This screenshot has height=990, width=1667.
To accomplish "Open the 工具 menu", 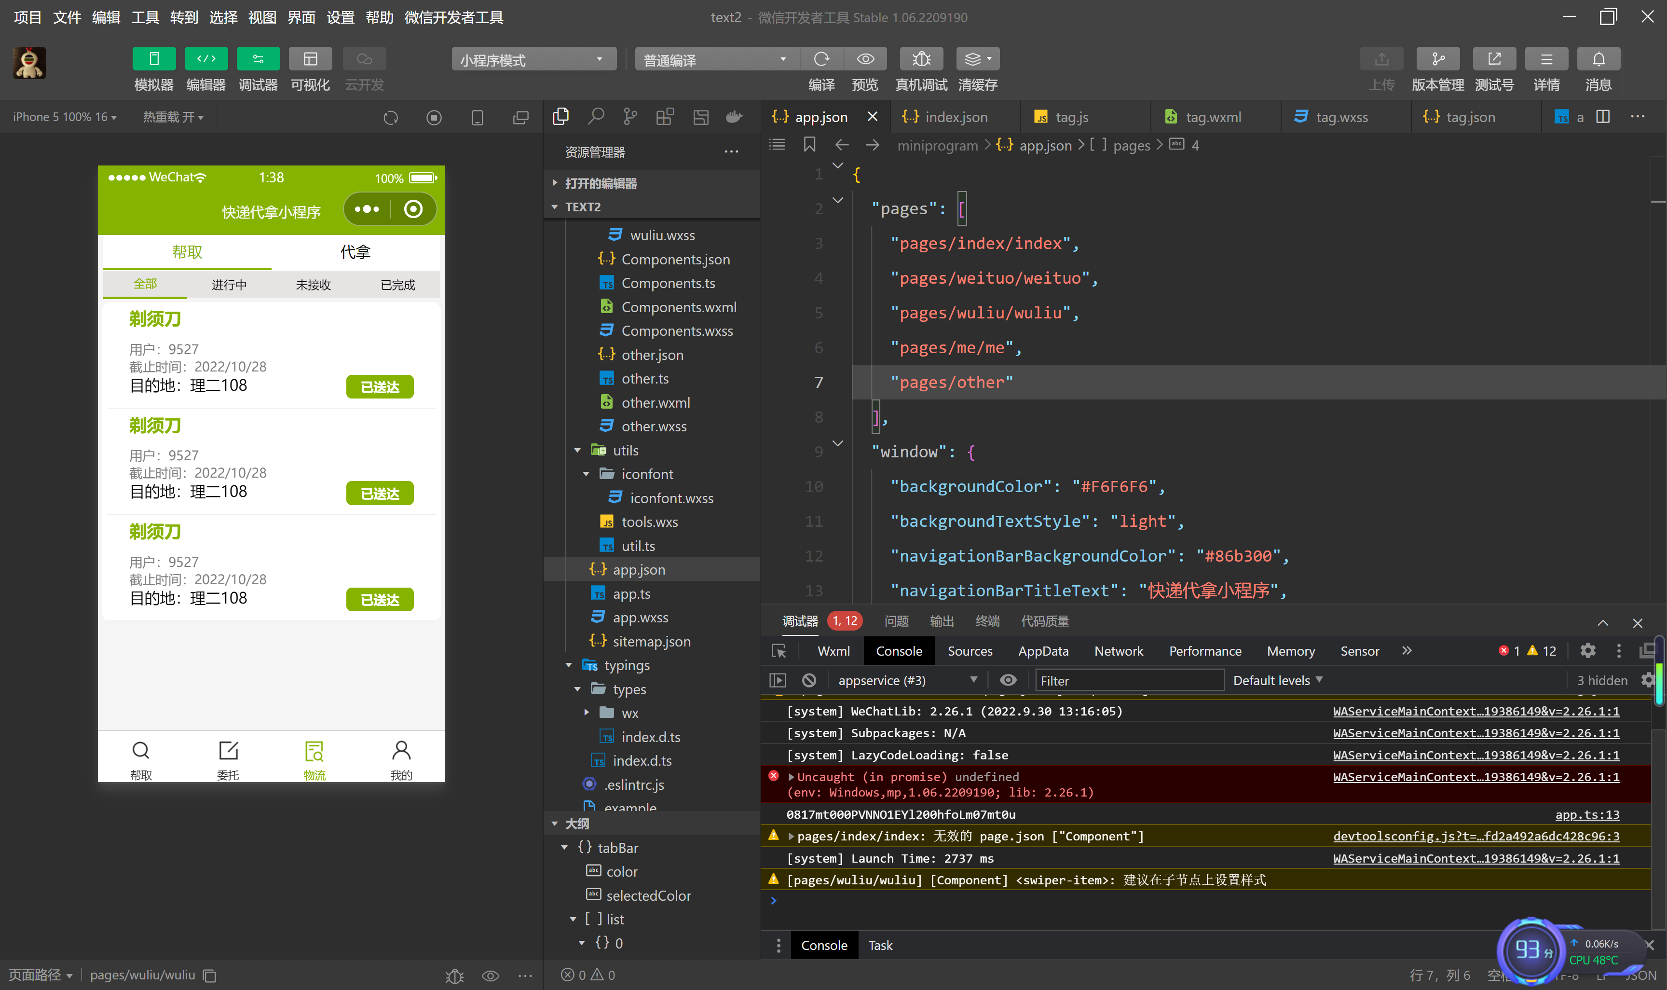I will point(145,17).
